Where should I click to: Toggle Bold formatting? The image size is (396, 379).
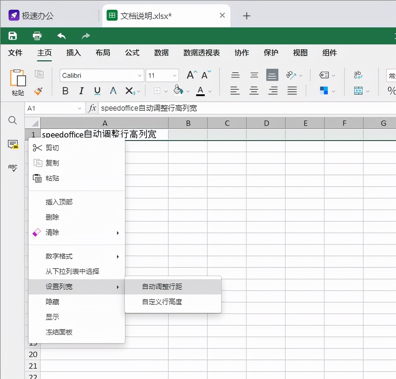(x=65, y=91)
